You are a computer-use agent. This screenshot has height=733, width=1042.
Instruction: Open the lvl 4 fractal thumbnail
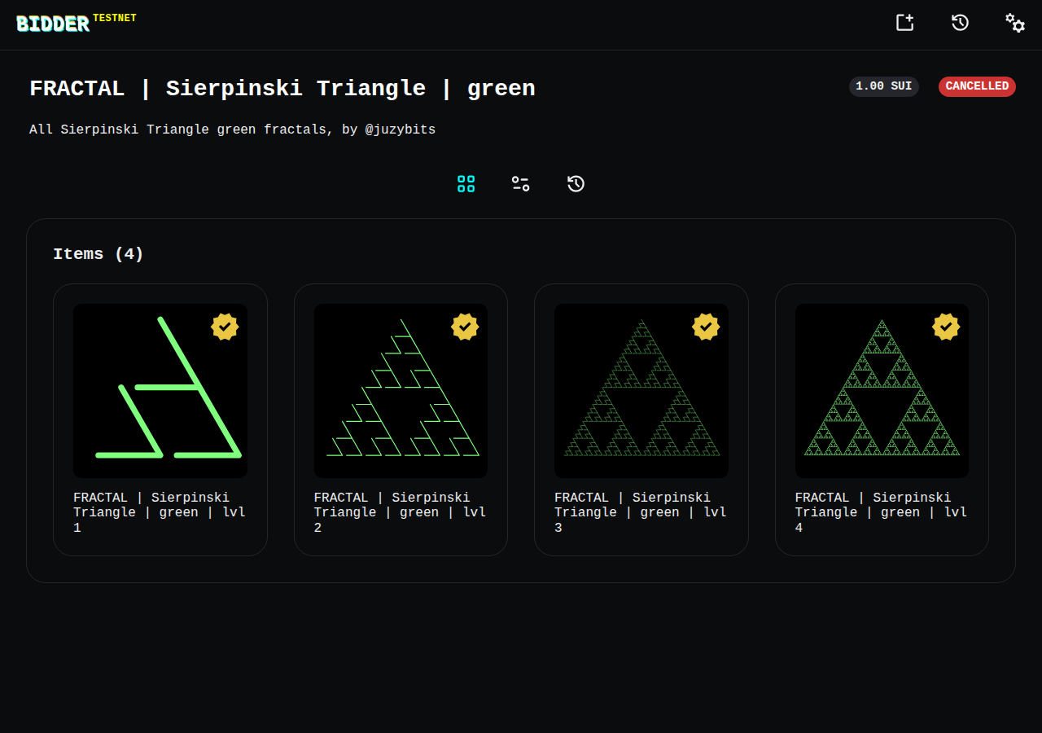(882, 391)
